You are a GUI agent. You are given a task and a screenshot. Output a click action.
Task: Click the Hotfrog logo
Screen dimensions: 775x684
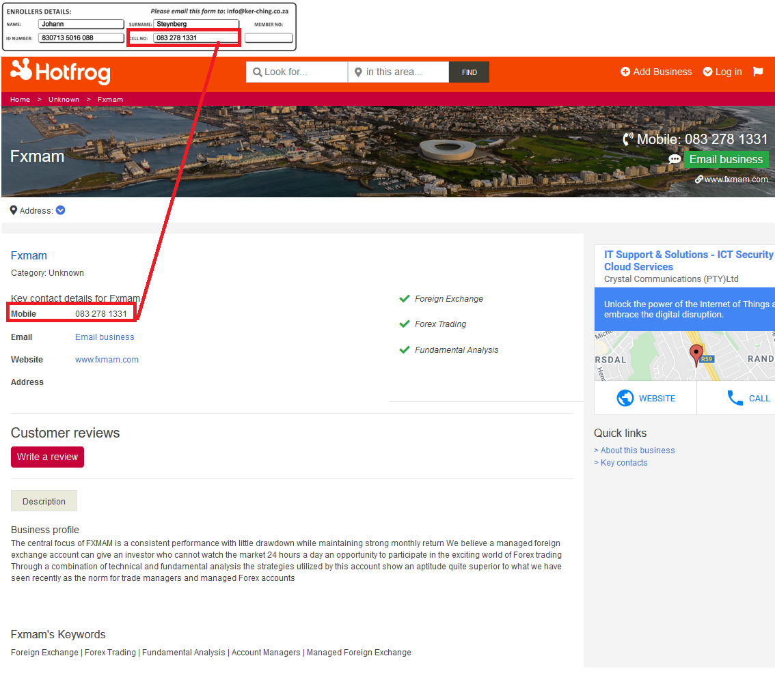click(x=60, y=72)
